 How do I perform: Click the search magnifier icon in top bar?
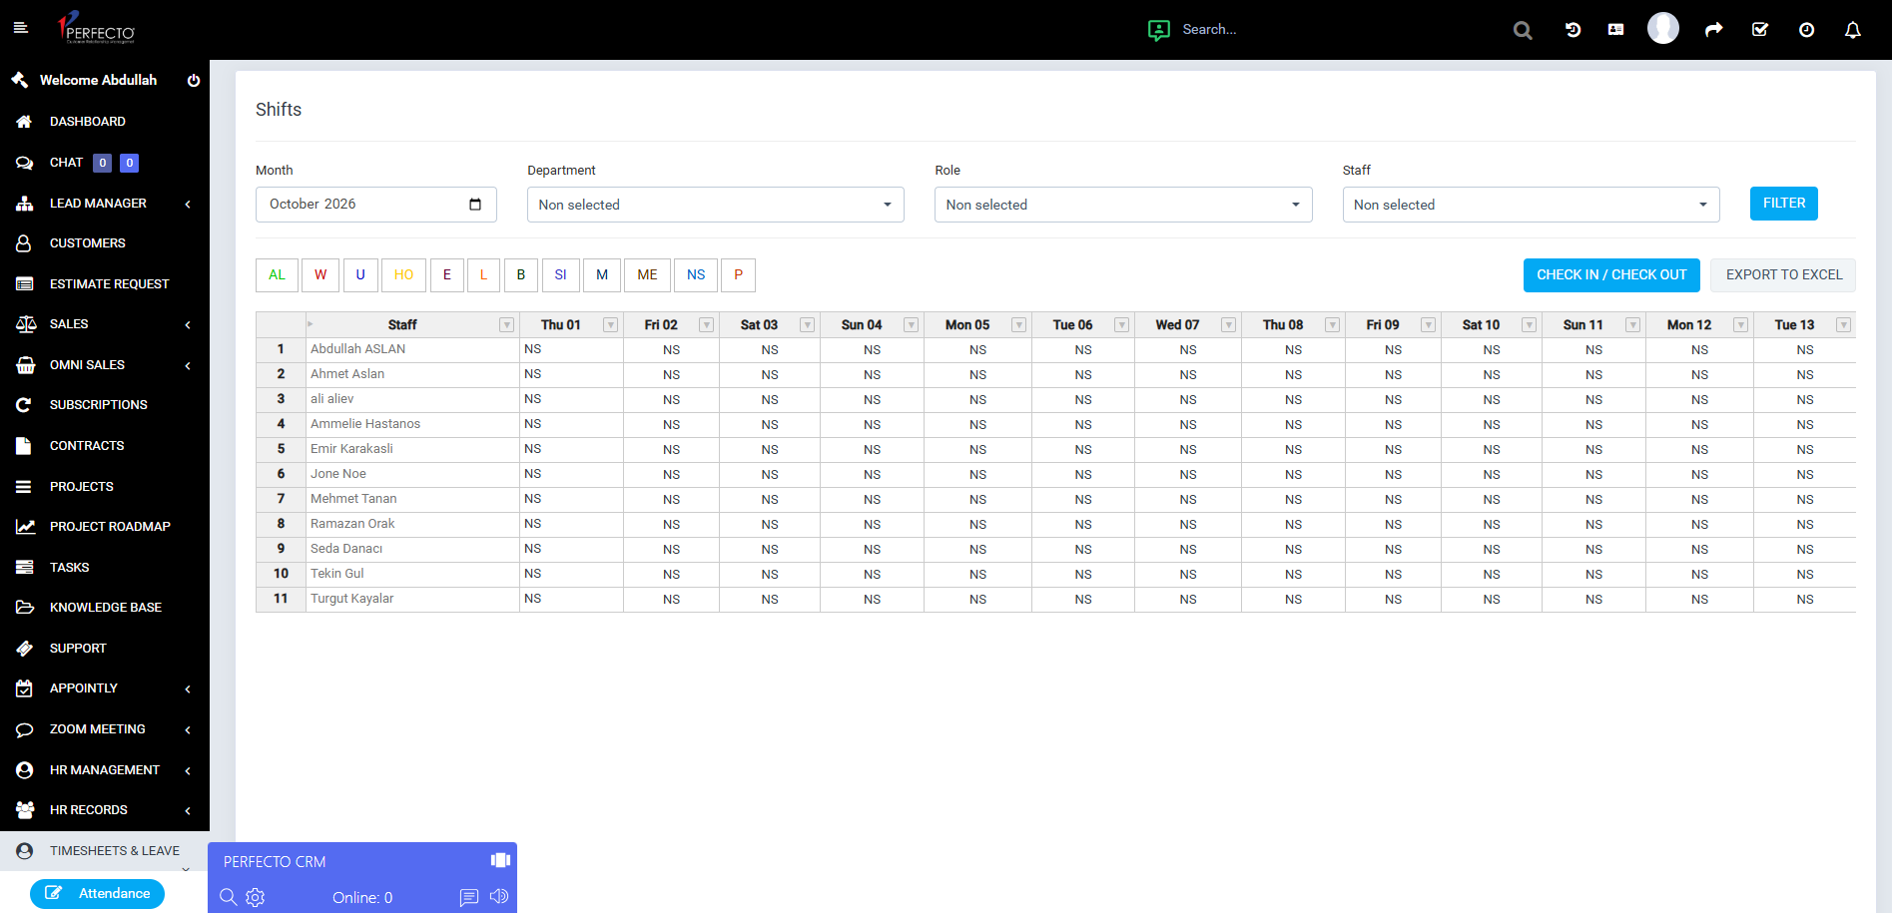tap(1523, 30)
